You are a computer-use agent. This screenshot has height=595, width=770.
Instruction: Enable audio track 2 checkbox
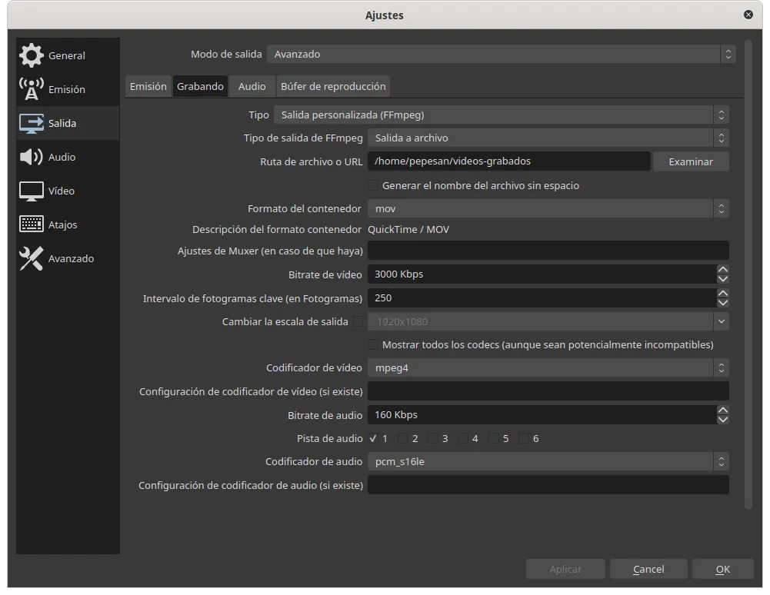point(403,438)
